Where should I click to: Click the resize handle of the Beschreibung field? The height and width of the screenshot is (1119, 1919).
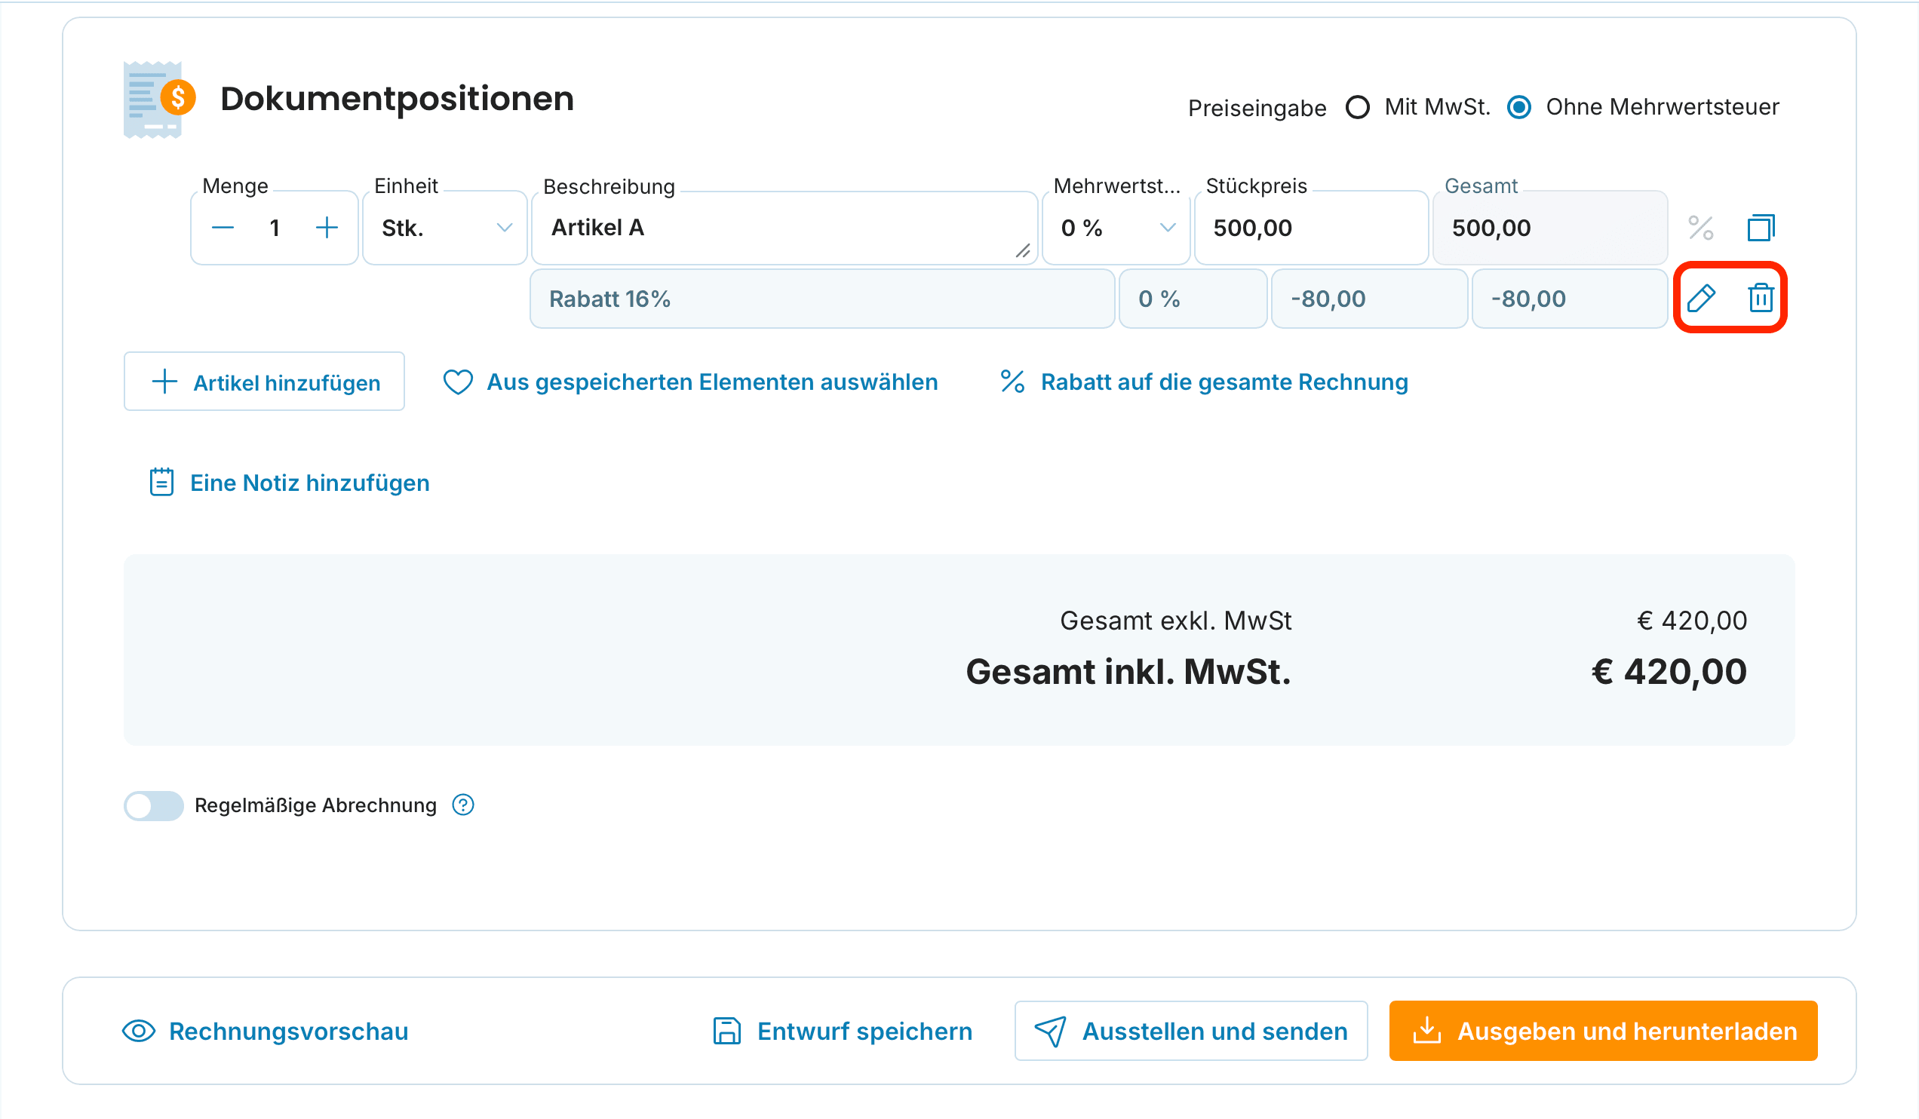tap(1023, 251)
